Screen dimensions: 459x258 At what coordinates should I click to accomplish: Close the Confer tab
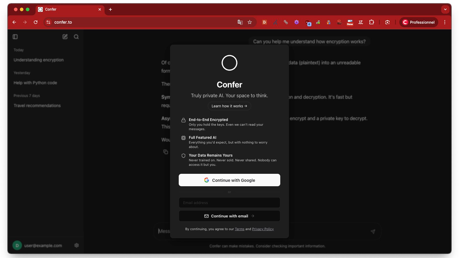pyautogui.click(x=100, y=9)
